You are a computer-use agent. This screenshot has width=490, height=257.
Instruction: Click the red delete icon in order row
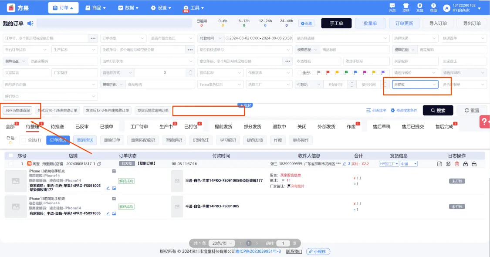(457, 164)
